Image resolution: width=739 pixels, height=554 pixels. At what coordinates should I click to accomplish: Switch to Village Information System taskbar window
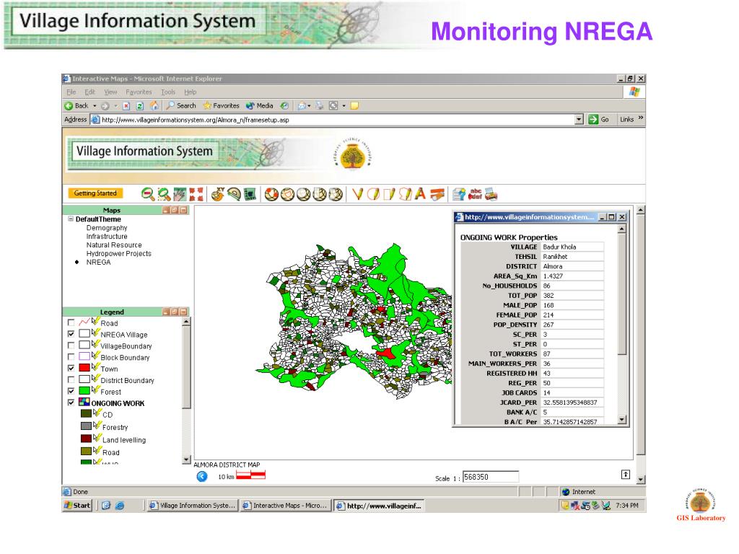click(x=192, y=506)
